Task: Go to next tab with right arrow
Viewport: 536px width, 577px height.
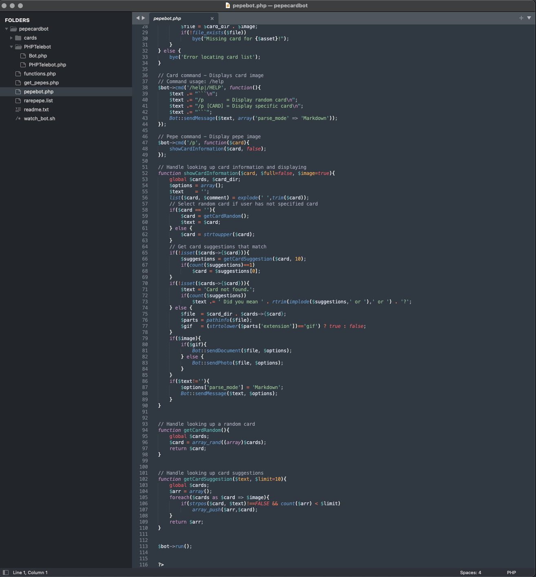Action: 143,18
